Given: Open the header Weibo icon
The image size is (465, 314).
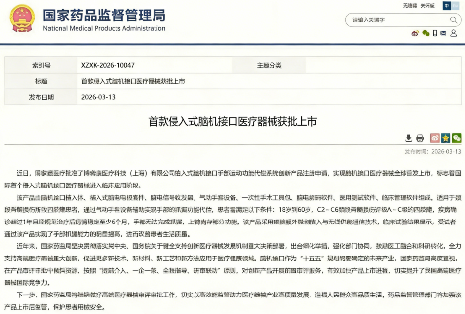Looking at the screenshot, I should [x=415, y=33].
